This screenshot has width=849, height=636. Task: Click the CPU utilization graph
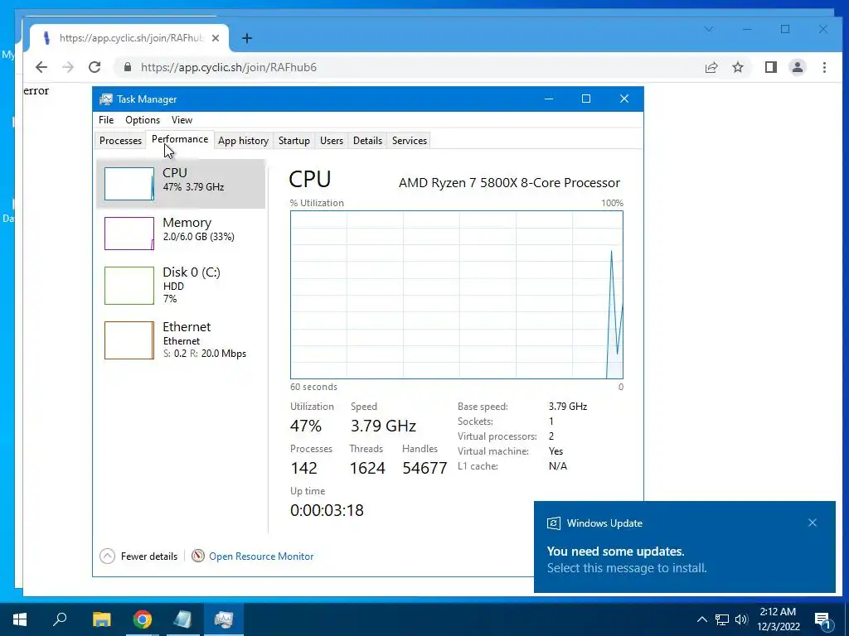click(x=457, y=295)
